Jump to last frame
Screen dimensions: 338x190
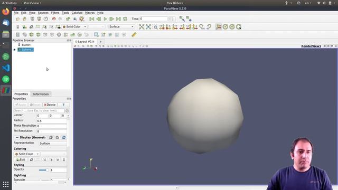(x=118, y=19)
